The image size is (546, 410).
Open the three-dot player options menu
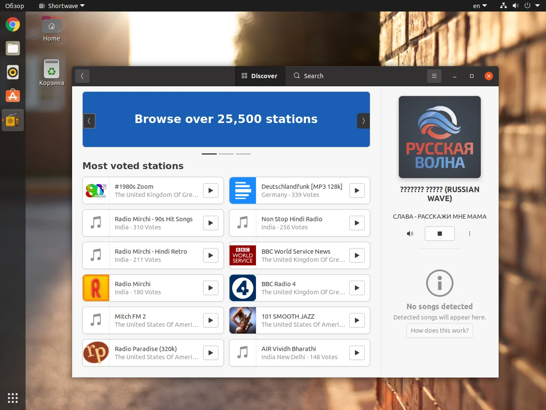coord(470,234)
